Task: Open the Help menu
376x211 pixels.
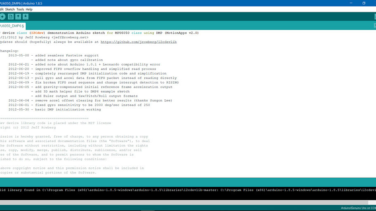Action: point(29,9)
